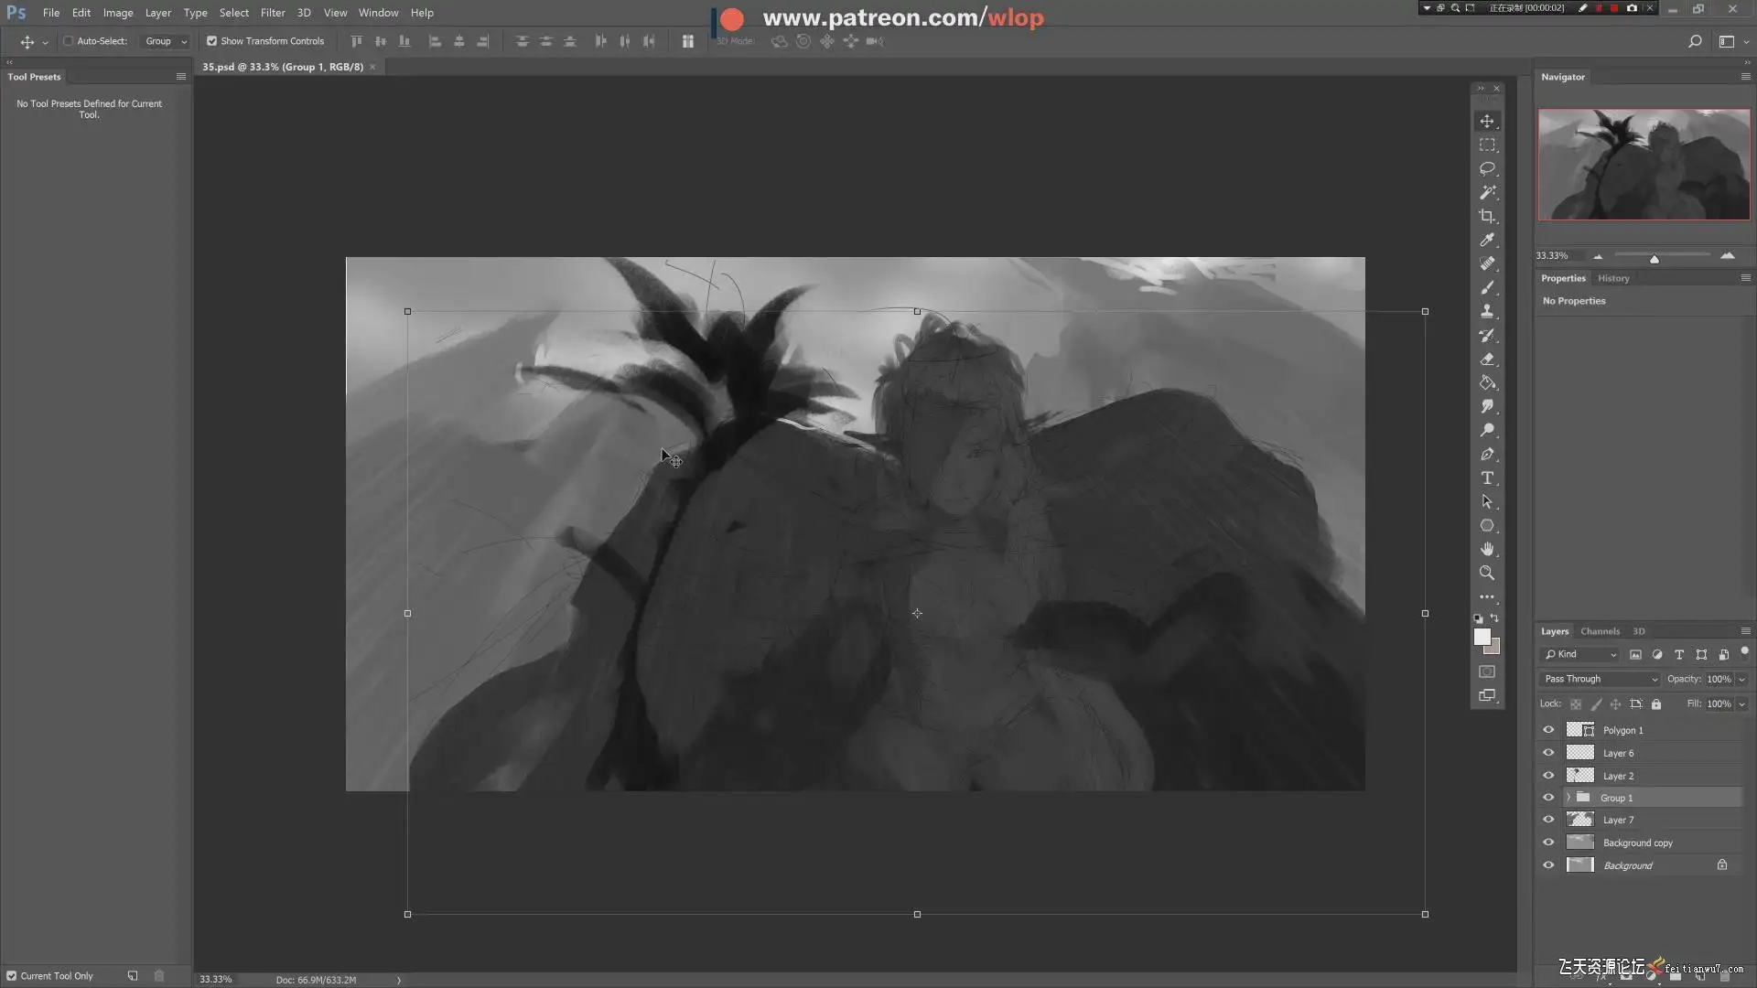Hide the Layer 7 layer
The width and height of the screenshot is (1757, 988).
click(1548, 821)
